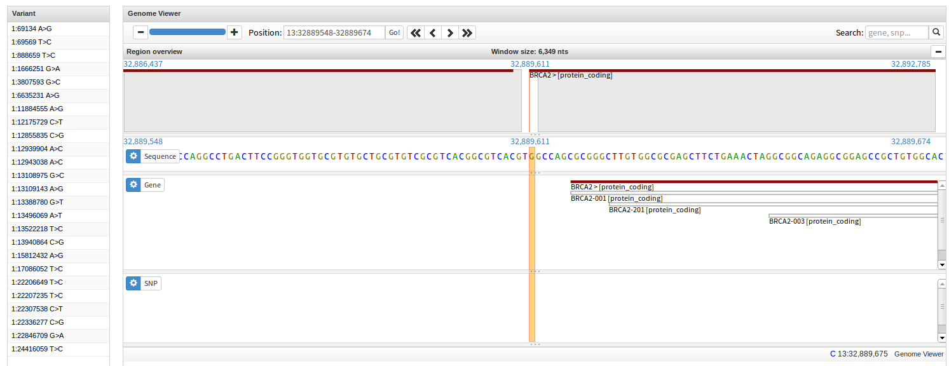Select variant 1:12943038 A>C
The width and height of the screenshot is (949, 366).
(x=58, y=162)
